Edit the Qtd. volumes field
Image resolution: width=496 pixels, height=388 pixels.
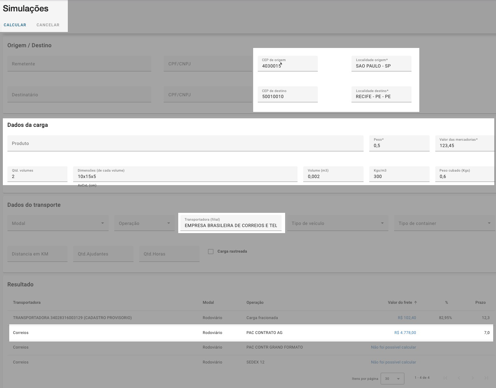click(x=37, y=174)
